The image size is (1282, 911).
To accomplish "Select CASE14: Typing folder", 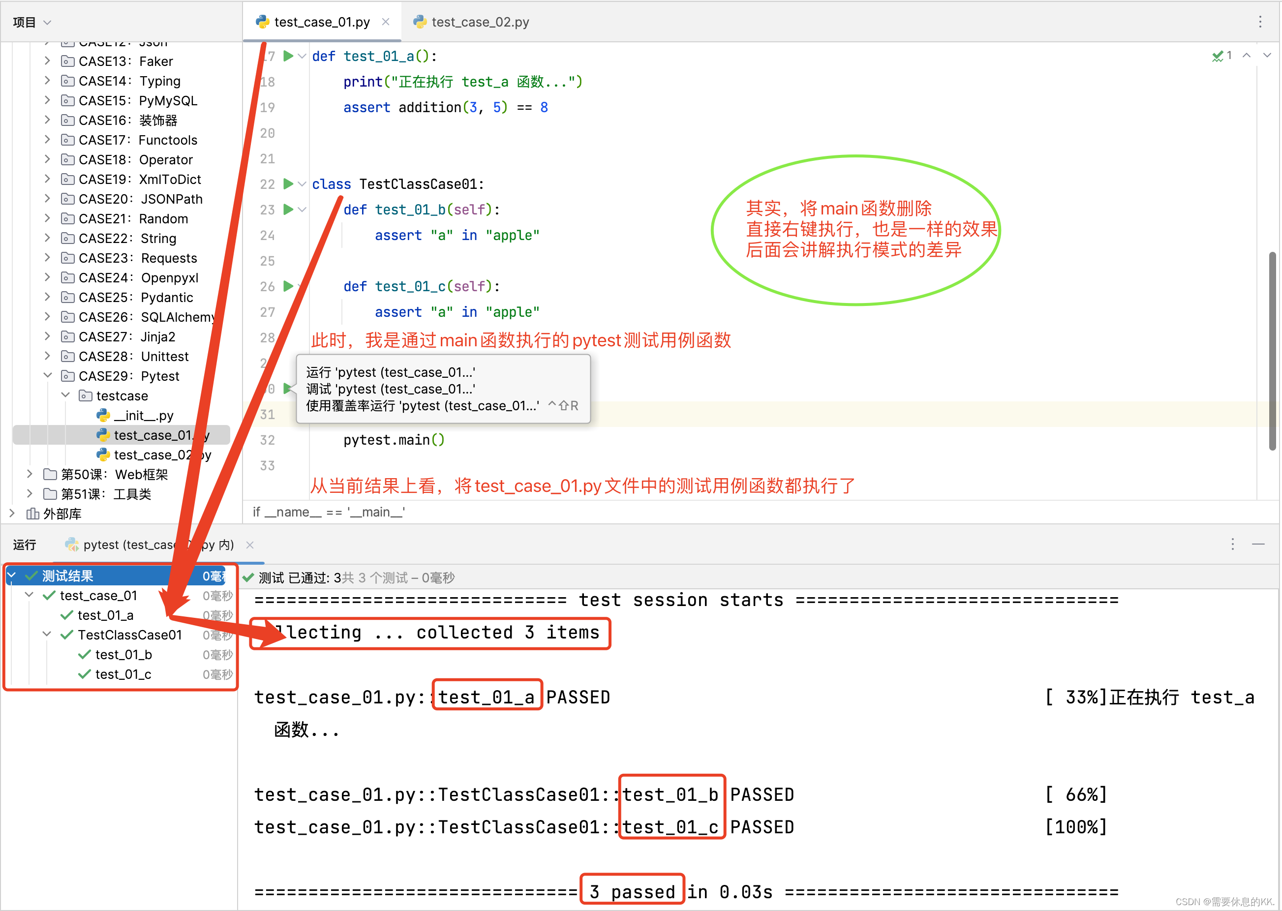I will pyautogui.click(x=129, y=81).
